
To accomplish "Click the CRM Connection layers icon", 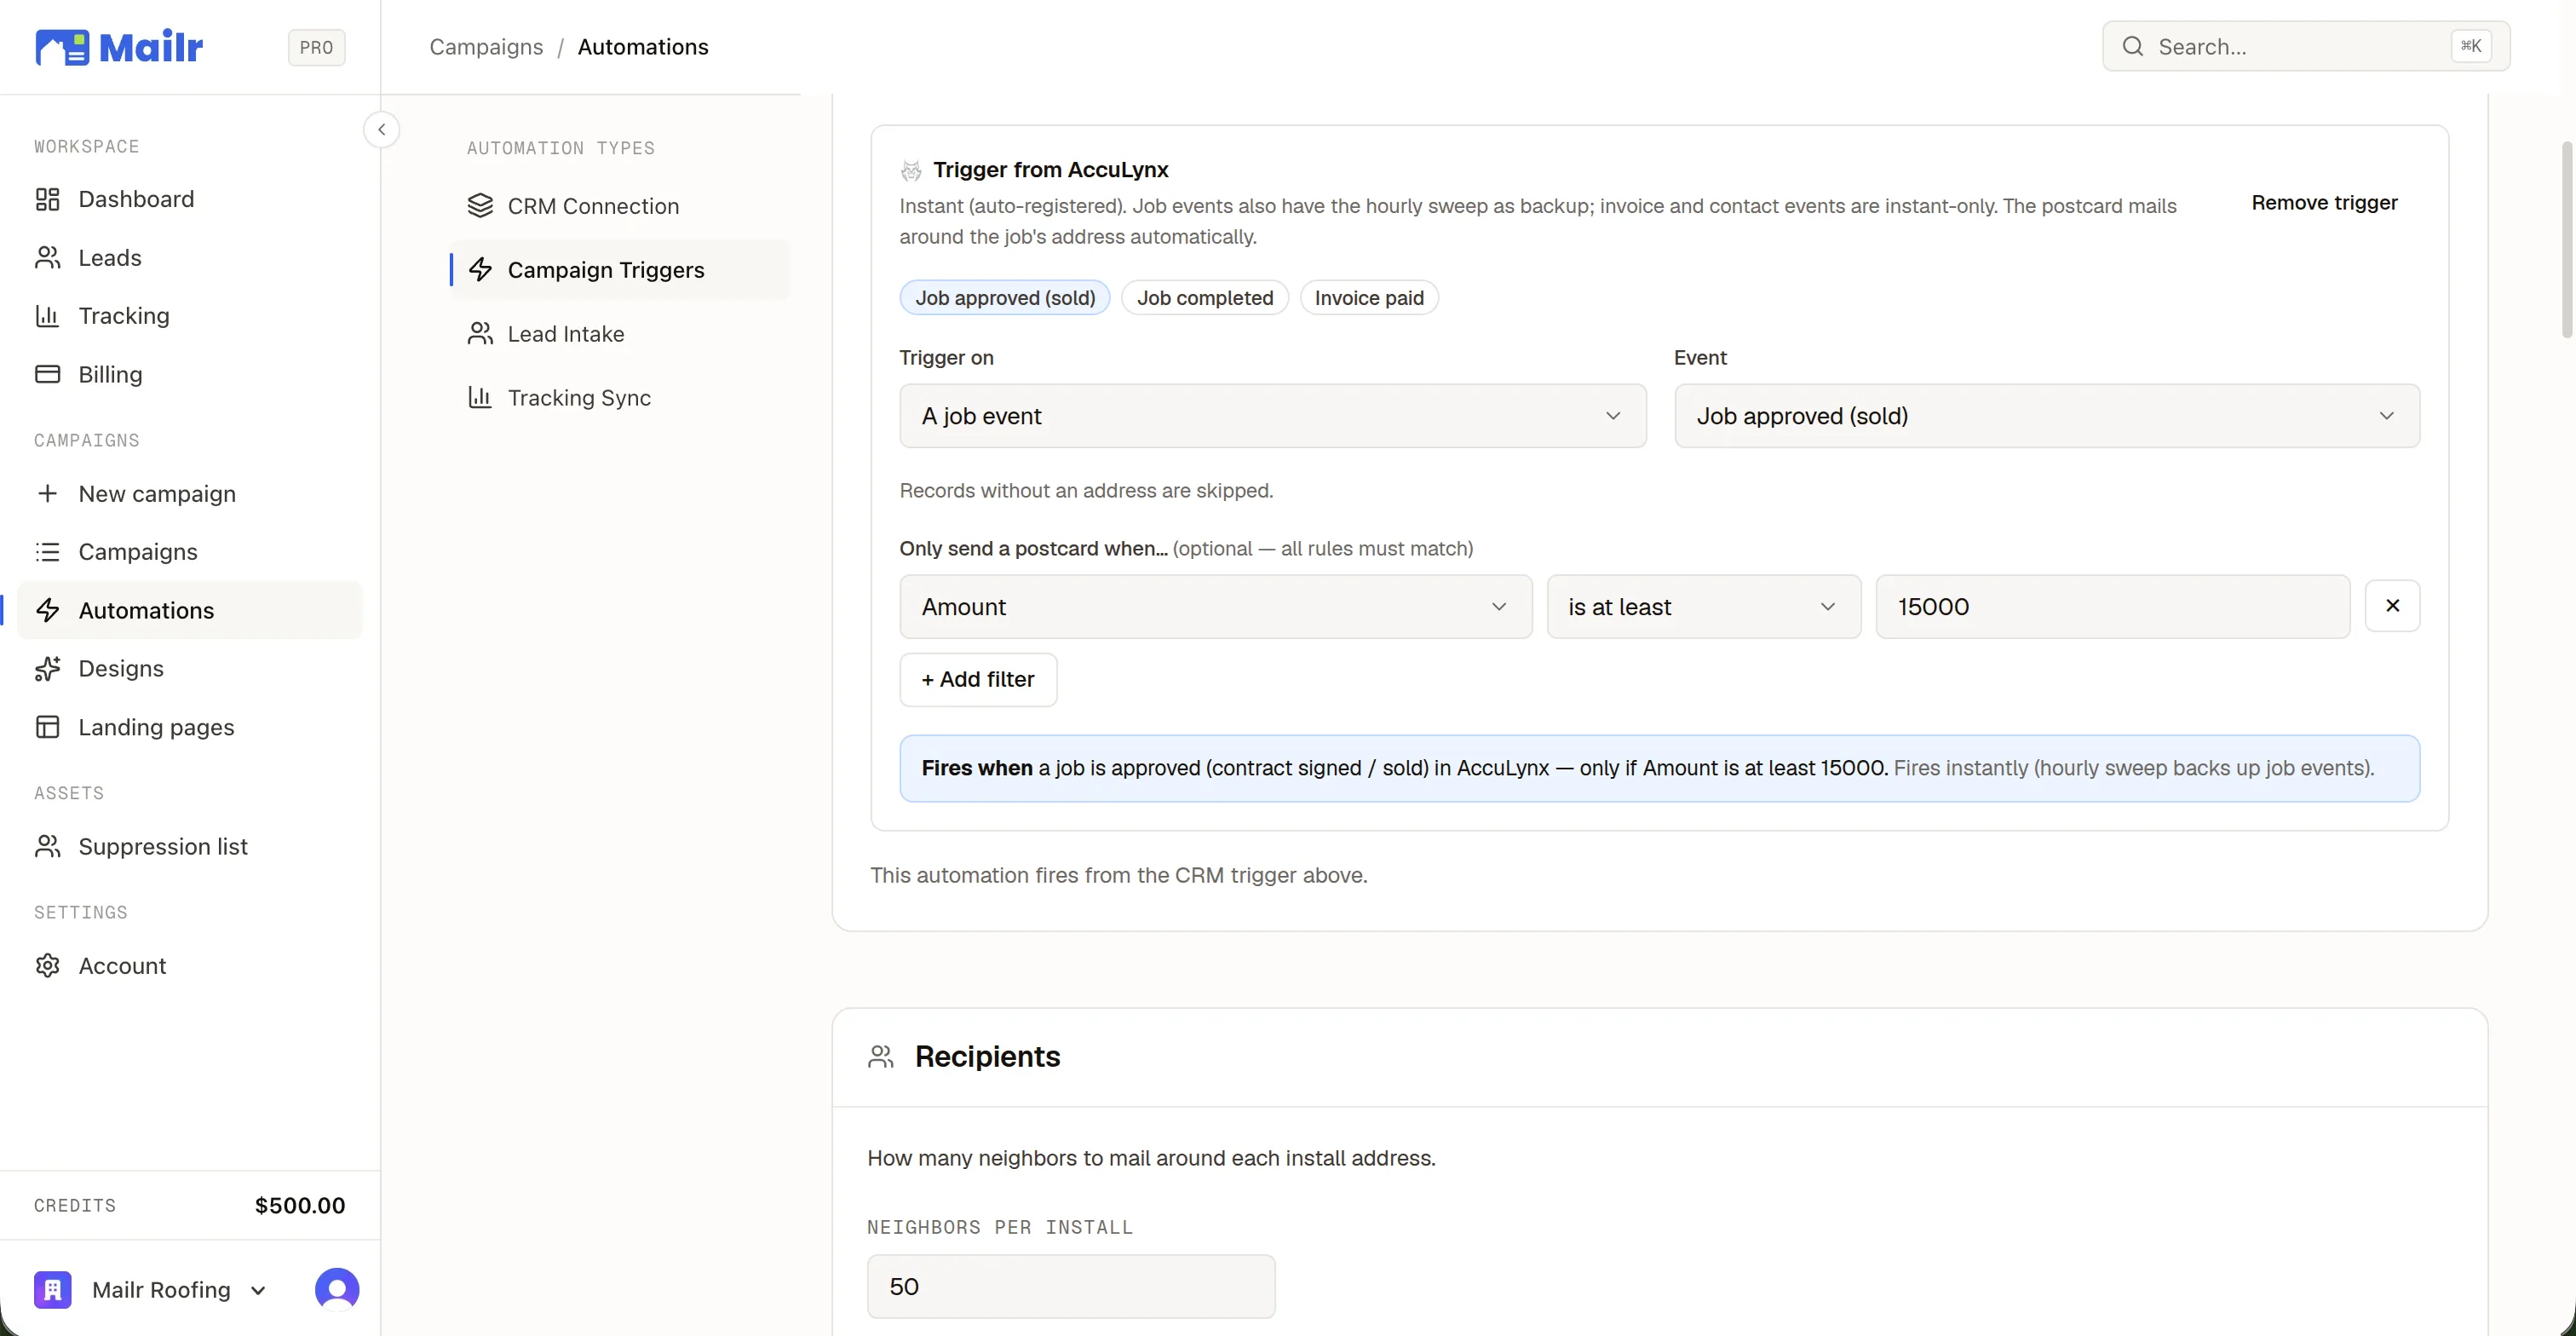I will (x=480, y=206).
